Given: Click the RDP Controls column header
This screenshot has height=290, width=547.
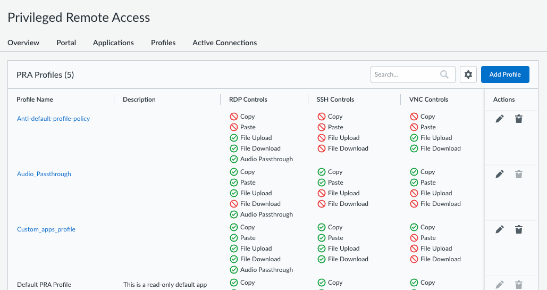Looking at the screenshot, I should [248, 100].
